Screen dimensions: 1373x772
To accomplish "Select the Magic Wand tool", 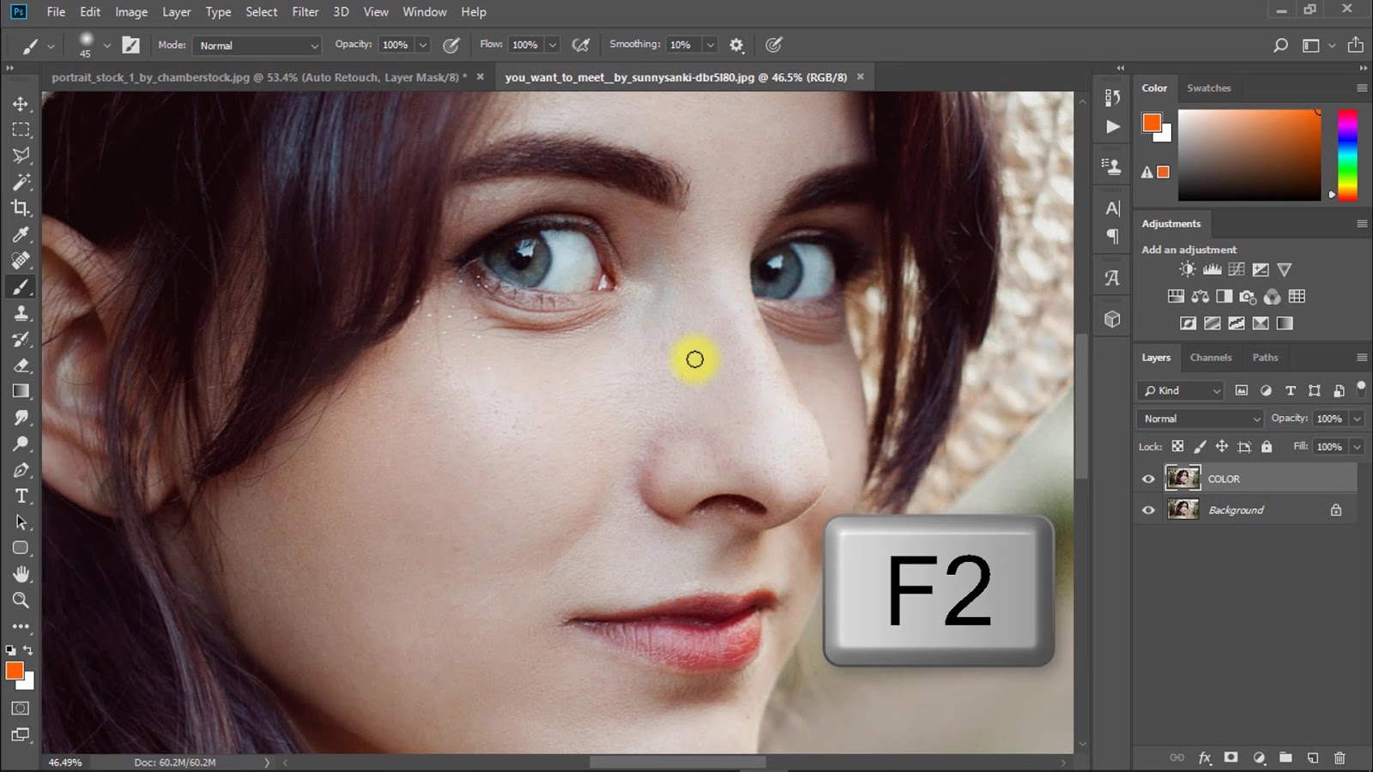I will [21, 182].
